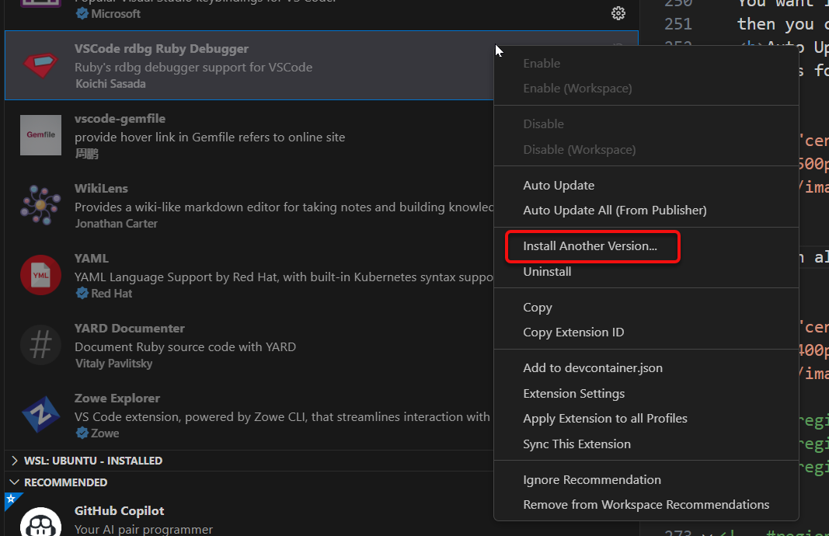This screenshot has height=536, width=829.
Task: Click the YARD Documenter hash icon
Action: click(40, 344)
